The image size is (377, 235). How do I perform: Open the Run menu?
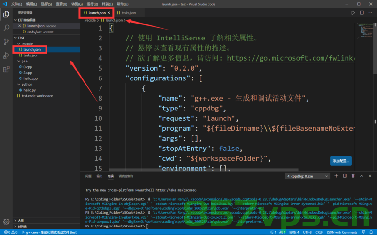point(92,4)
